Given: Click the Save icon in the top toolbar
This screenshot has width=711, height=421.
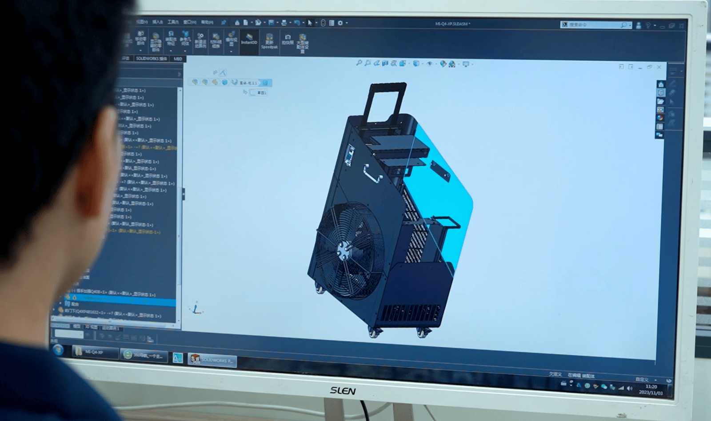Looking at the screenshot, I should tap(271, 22).
